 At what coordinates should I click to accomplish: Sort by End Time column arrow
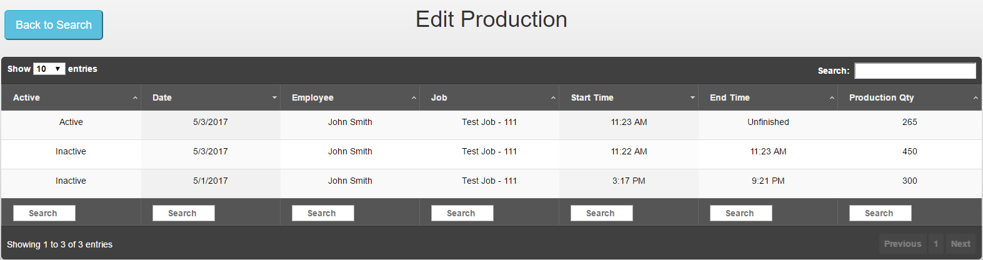[x=832, y=98]
